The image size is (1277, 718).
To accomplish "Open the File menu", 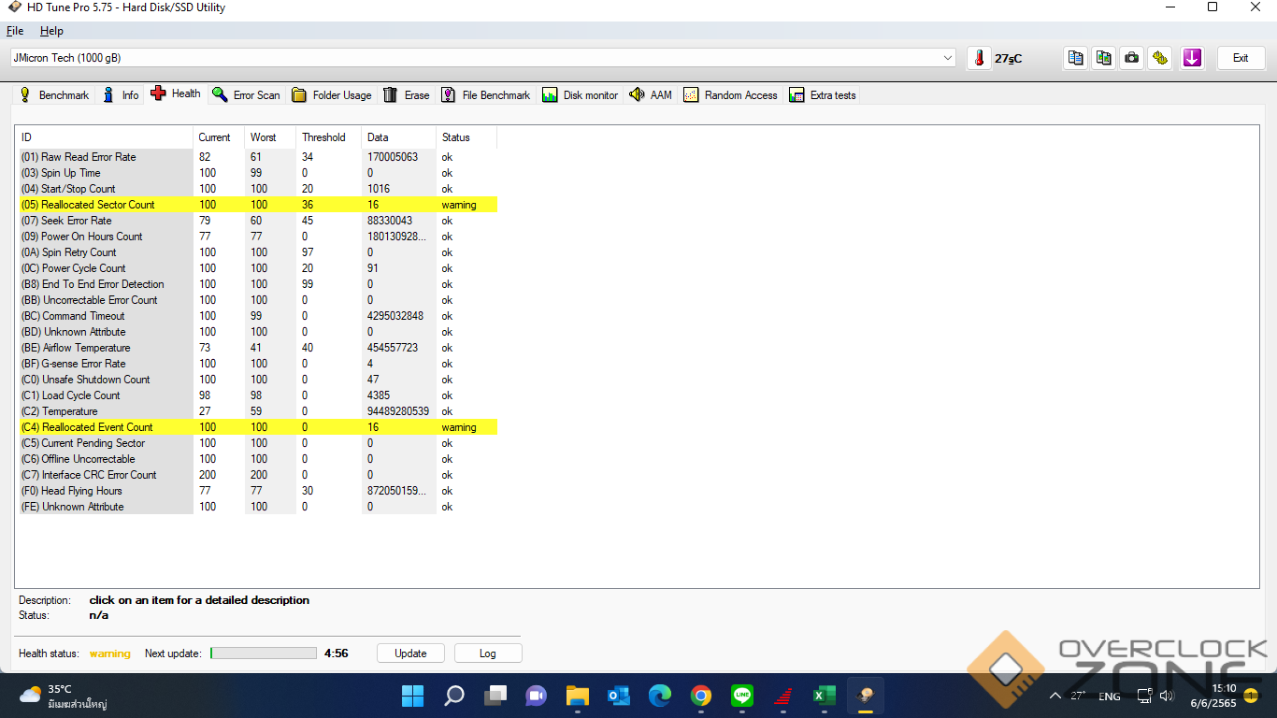I will coord(15,31).
